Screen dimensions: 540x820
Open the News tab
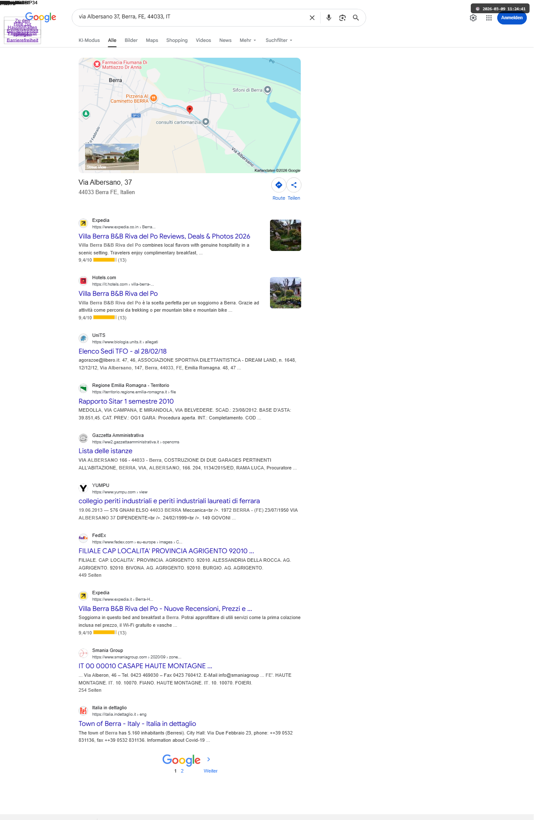(x=225, y=40)
